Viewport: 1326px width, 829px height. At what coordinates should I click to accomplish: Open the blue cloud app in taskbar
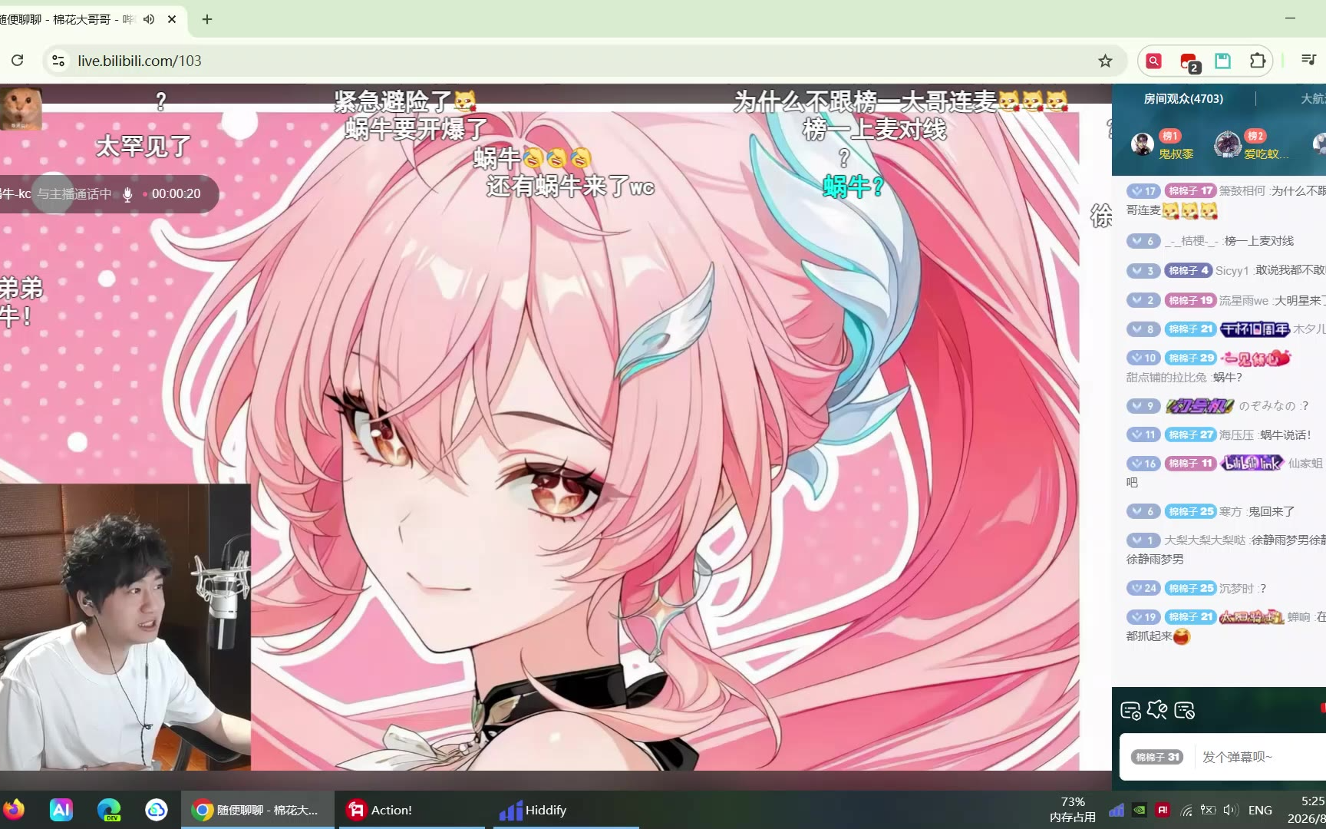157,810
